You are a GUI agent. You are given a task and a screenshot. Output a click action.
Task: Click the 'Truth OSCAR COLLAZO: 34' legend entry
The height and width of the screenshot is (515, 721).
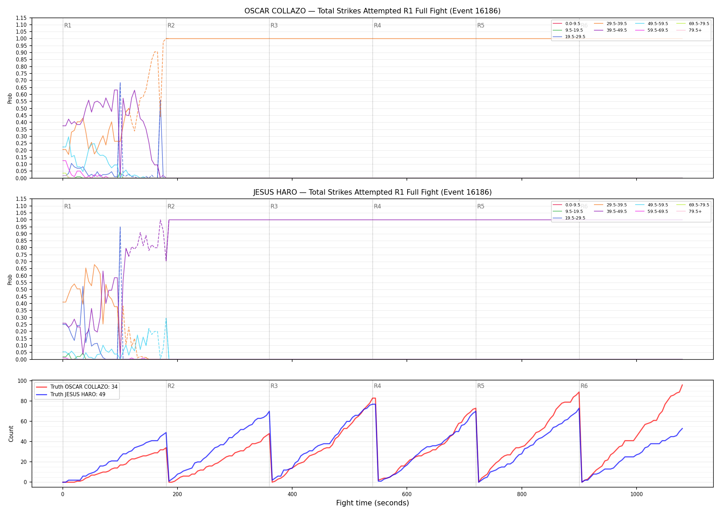click(x=77, y=387)
